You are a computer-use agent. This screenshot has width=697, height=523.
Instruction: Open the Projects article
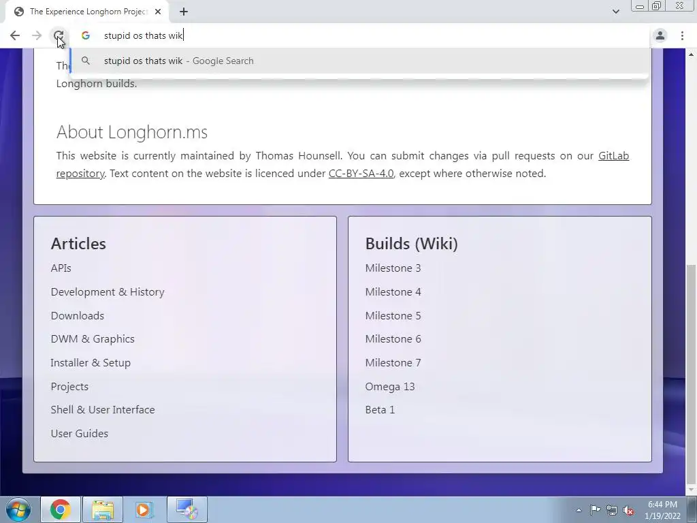click(69, 387)
